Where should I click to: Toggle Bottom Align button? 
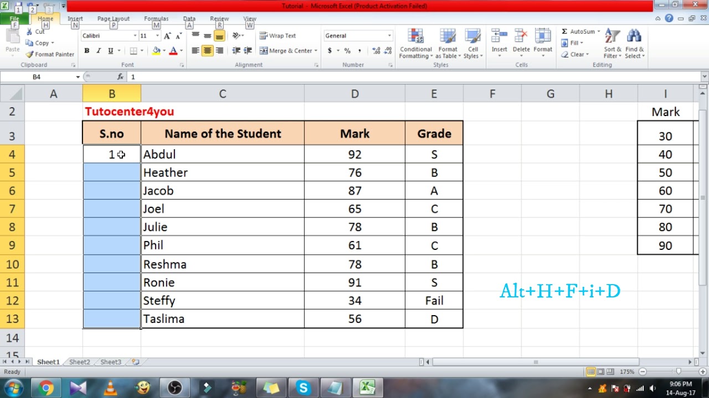(219, 36)
